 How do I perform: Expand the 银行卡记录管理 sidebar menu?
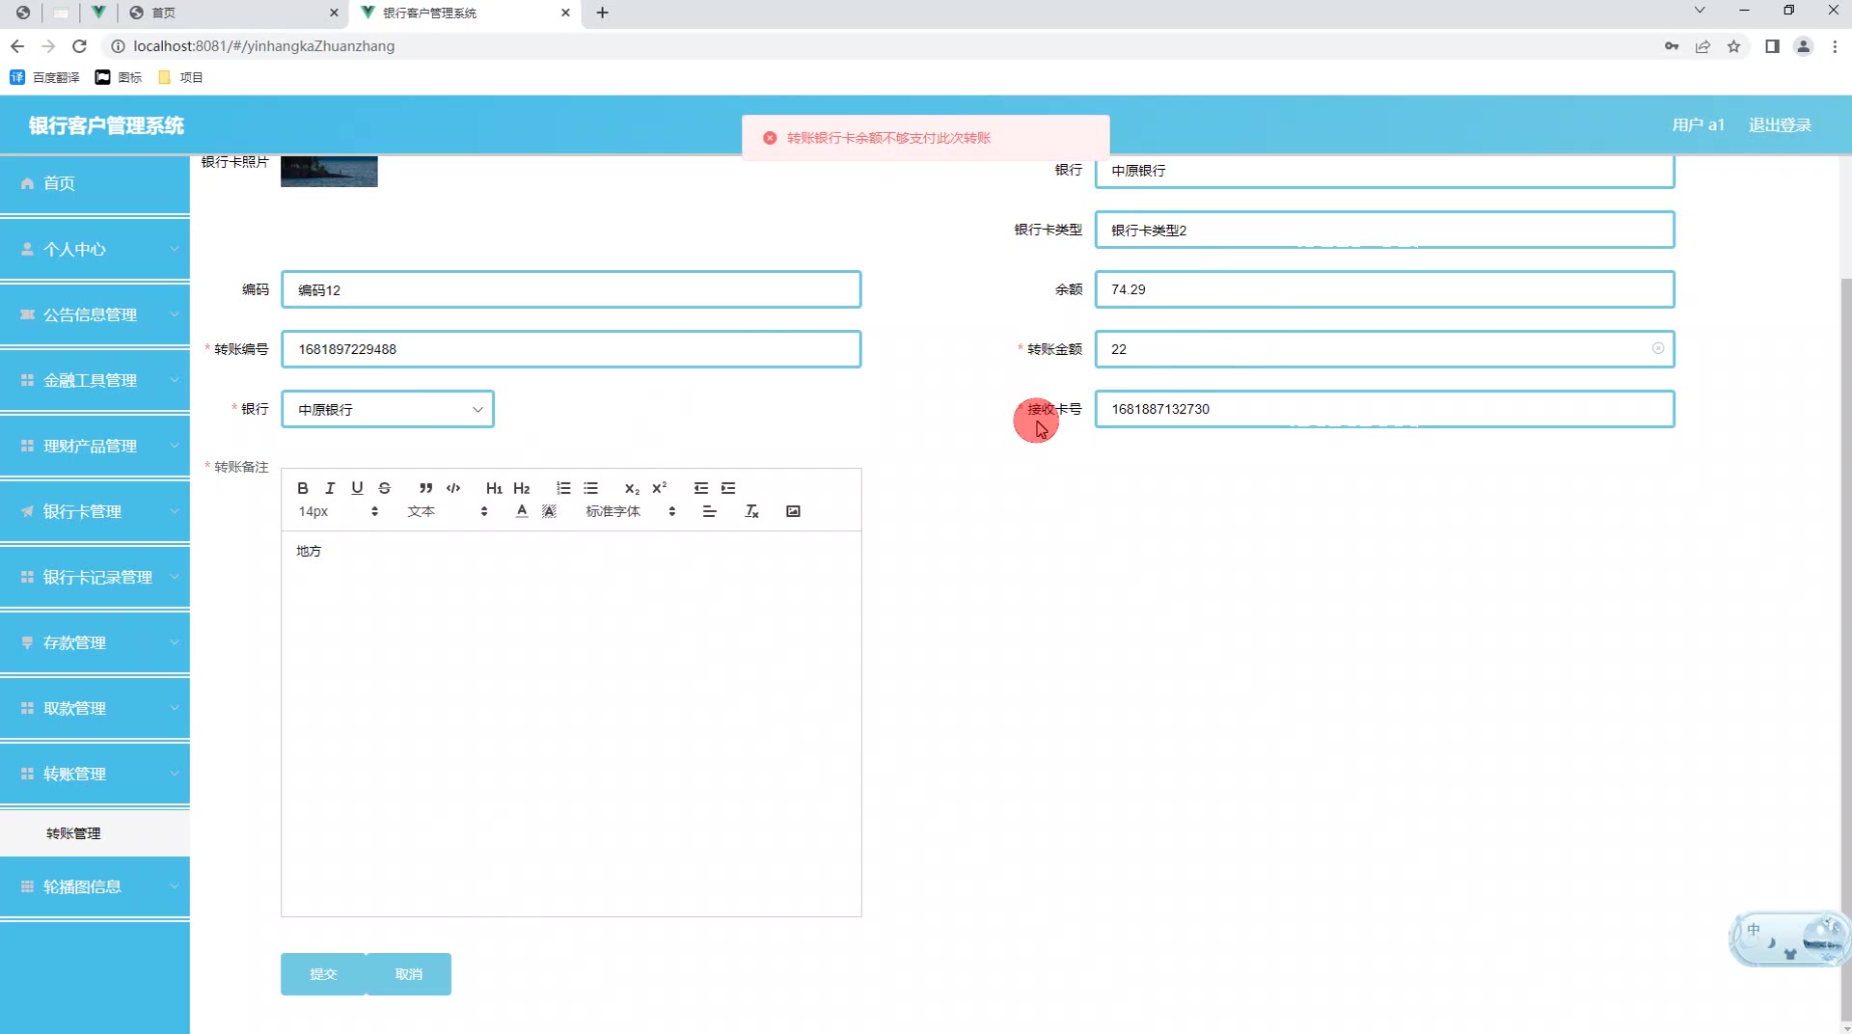pos(95,577)
